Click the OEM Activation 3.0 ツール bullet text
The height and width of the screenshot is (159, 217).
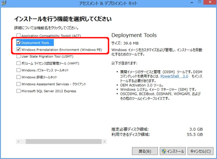142,85
